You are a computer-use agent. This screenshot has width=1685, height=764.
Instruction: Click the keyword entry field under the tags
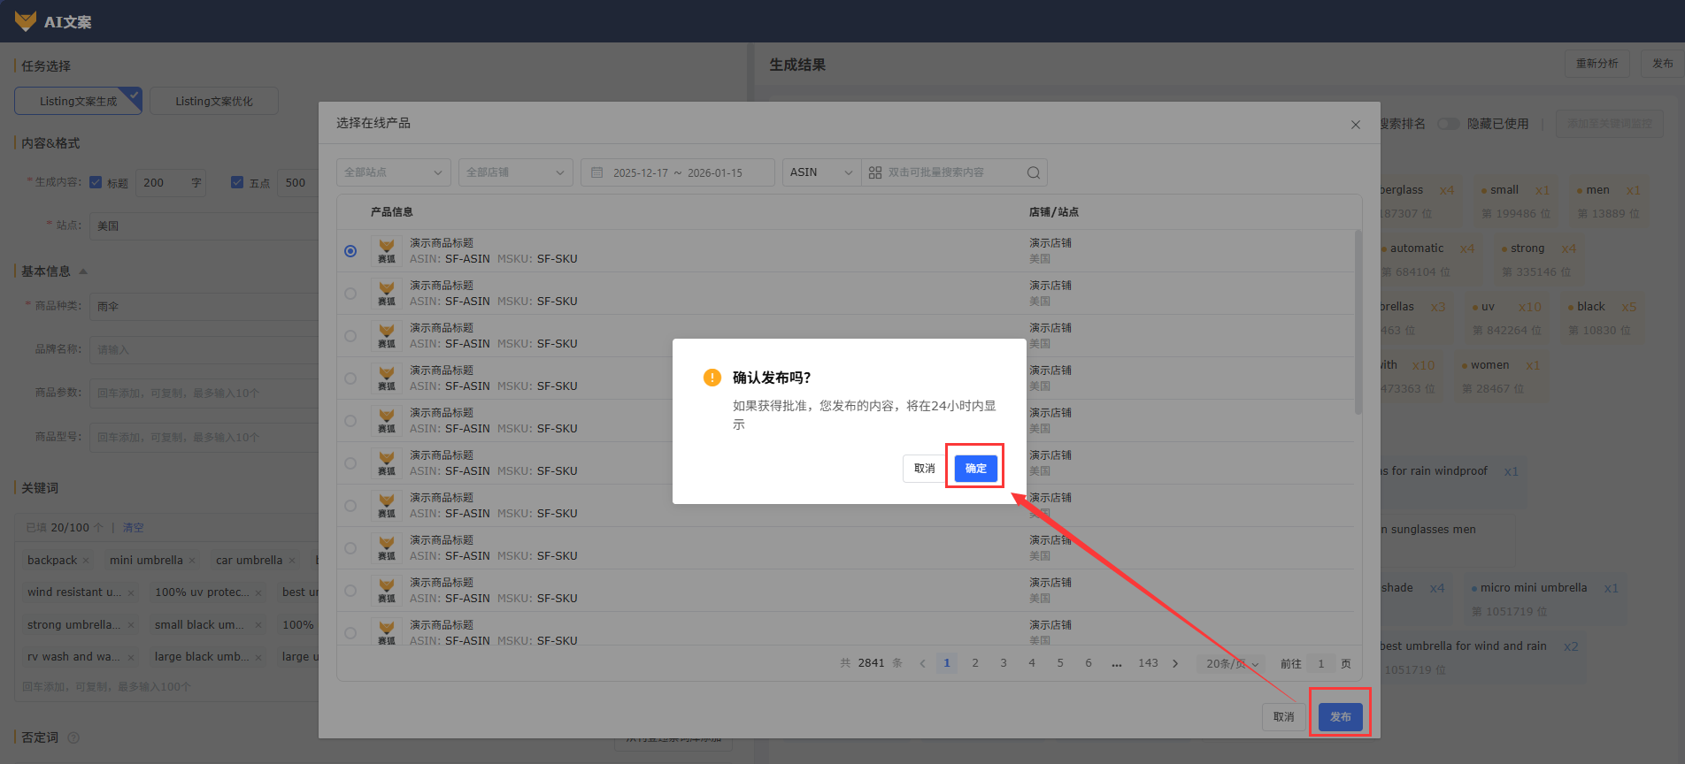coord(168,686)
